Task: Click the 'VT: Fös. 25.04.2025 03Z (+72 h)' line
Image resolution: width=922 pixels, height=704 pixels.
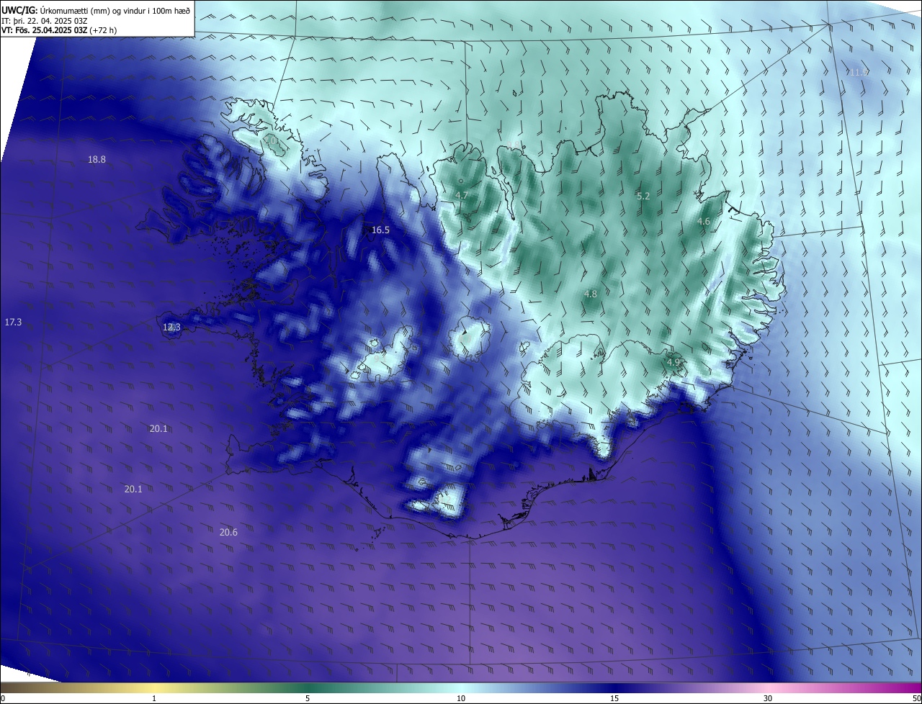Action: click(x=59, y=30)
